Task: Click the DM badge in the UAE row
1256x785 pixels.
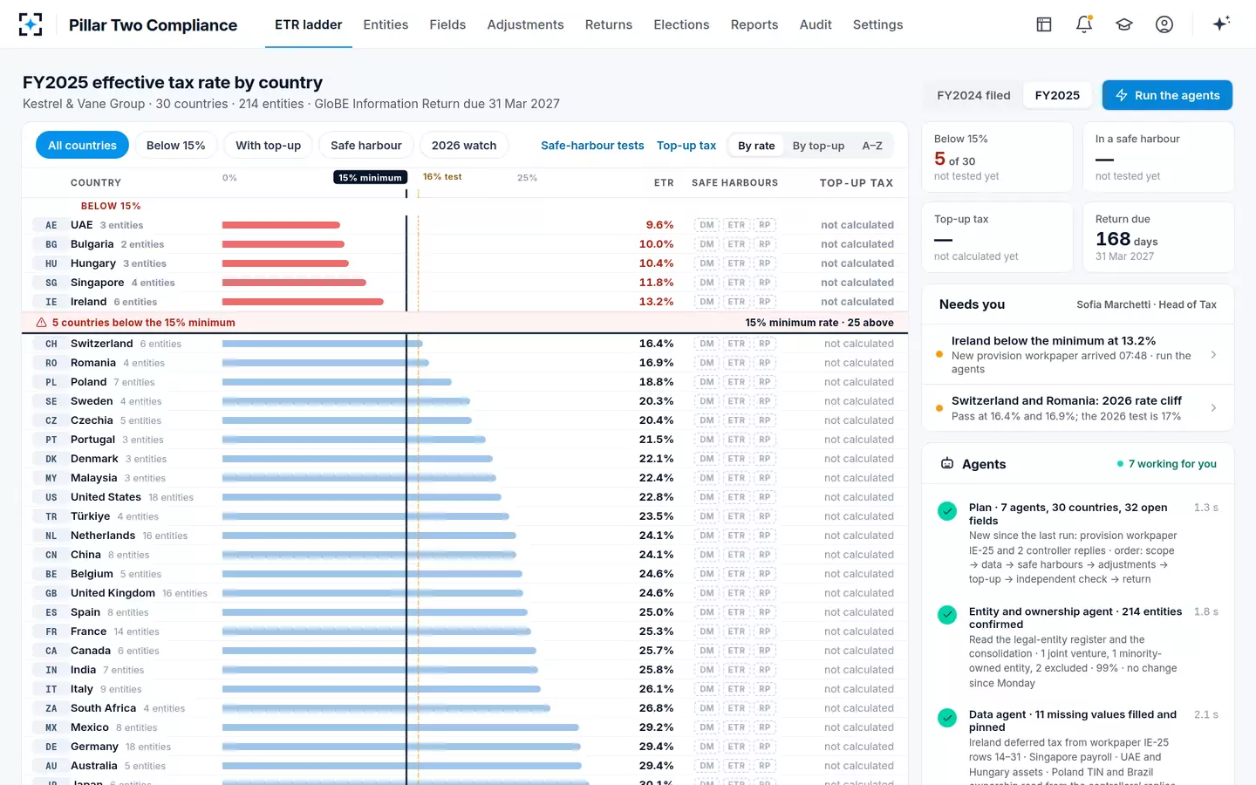Action: pyautogui.click(x=706, y=225)
